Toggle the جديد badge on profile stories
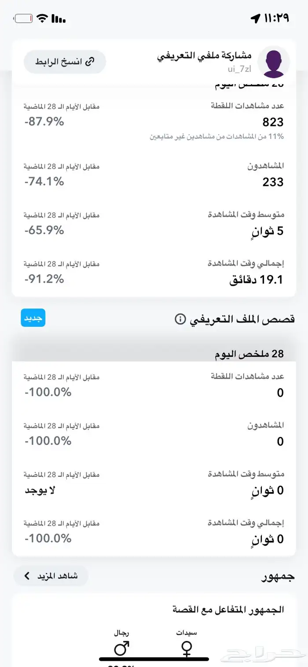This screenshot has width=308, height=667. pos(33,317)
